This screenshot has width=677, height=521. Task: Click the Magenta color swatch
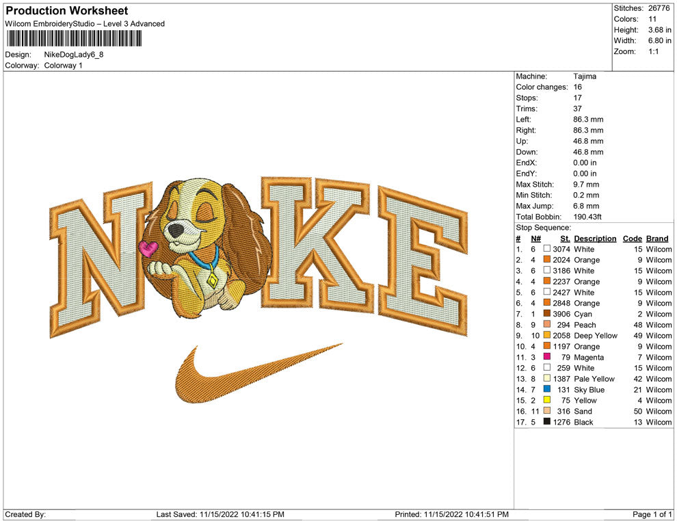[546, 356]
